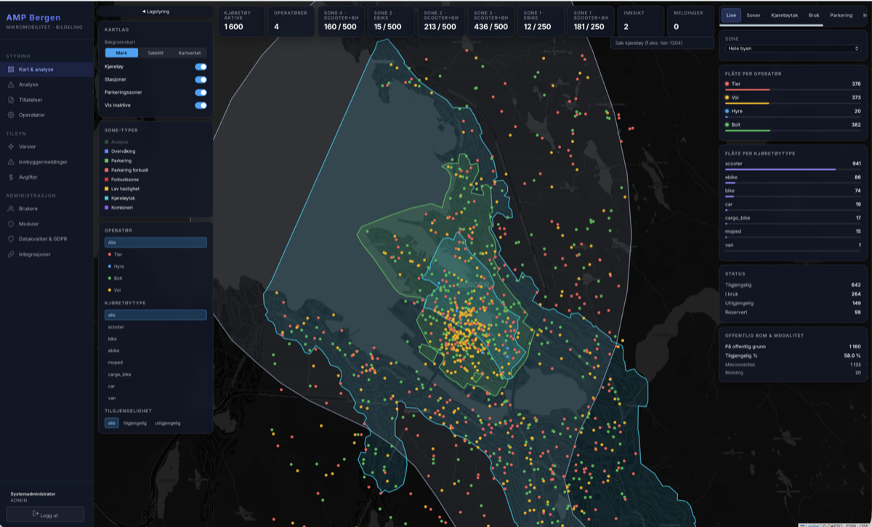872x527 pixels.
Task: Turn off Vis inaktive switch
Action: 201,105
